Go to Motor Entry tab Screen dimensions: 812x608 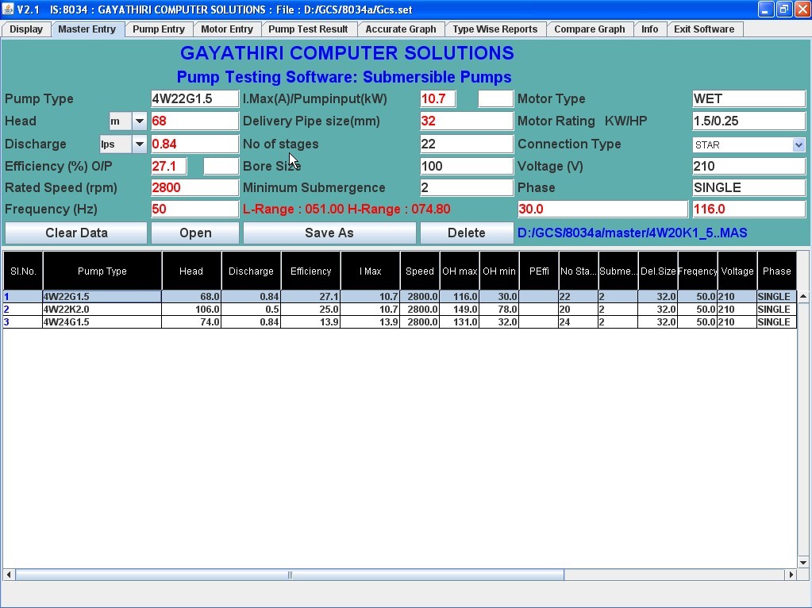(227, 29)
